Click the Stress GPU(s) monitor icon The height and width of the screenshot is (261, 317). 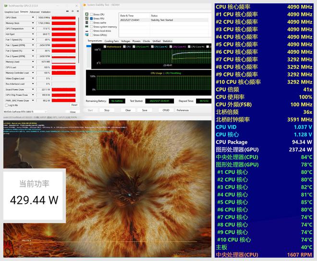(x=87, y=35)
